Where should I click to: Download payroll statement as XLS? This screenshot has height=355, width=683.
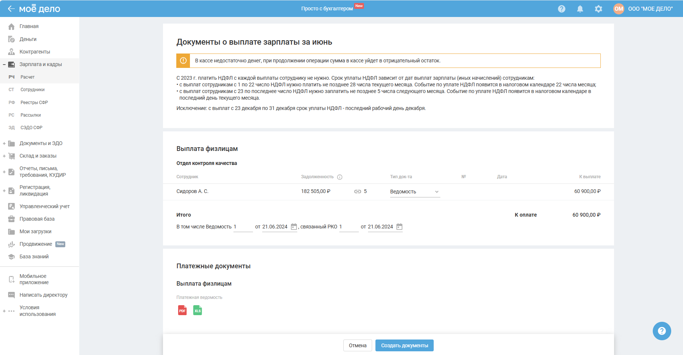(x=198, y=310)
